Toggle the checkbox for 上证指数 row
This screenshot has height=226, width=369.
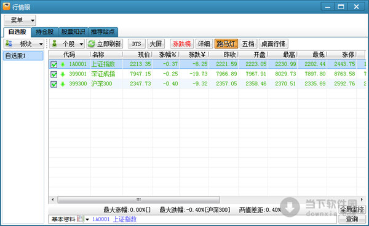pos(54,64)
